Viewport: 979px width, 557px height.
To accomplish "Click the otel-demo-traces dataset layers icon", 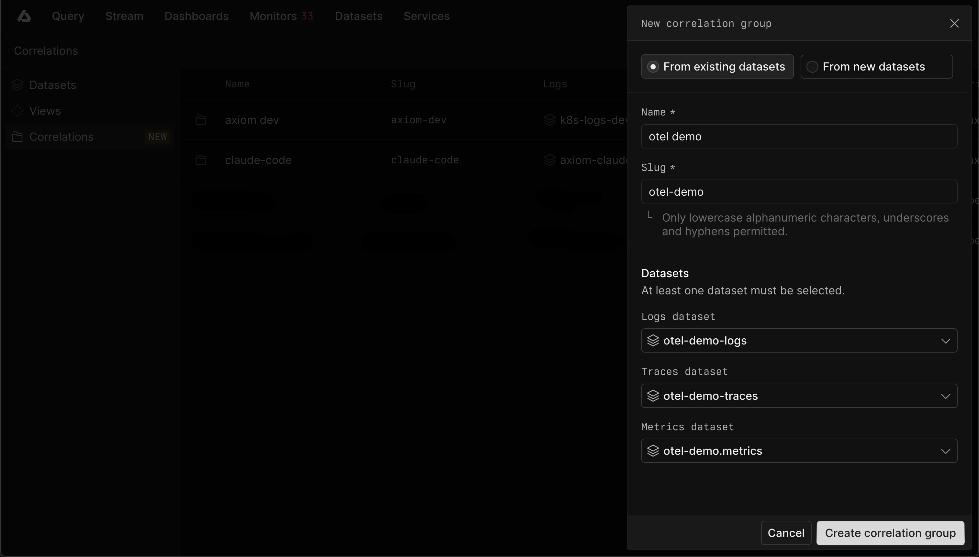I will tap(653, 396).
